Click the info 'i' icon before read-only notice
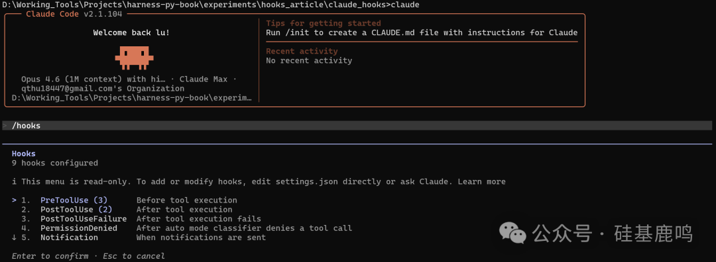The width and height of the screenshot is (716, 262). click(x=14, y=182)
